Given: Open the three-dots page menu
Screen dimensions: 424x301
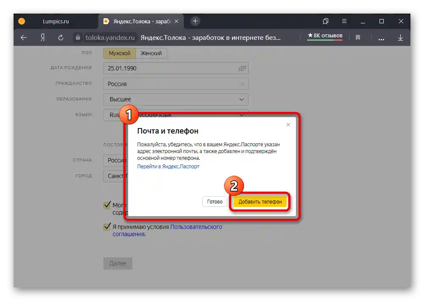Looking at the screenshot, I should pos(381,39).
